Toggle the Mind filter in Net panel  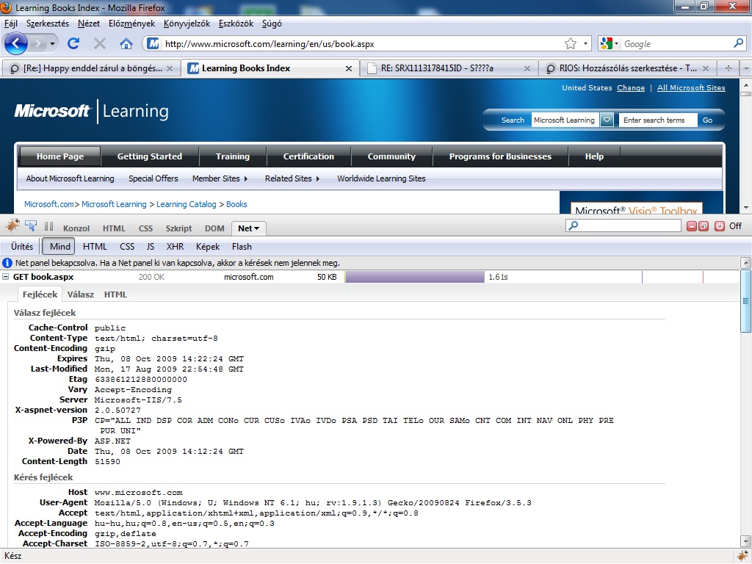pyautogui.click(x=59, y=247)
